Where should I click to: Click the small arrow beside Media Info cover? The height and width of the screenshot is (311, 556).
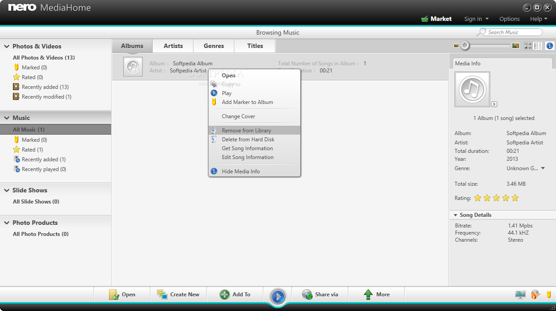click(x=494, y=104)
